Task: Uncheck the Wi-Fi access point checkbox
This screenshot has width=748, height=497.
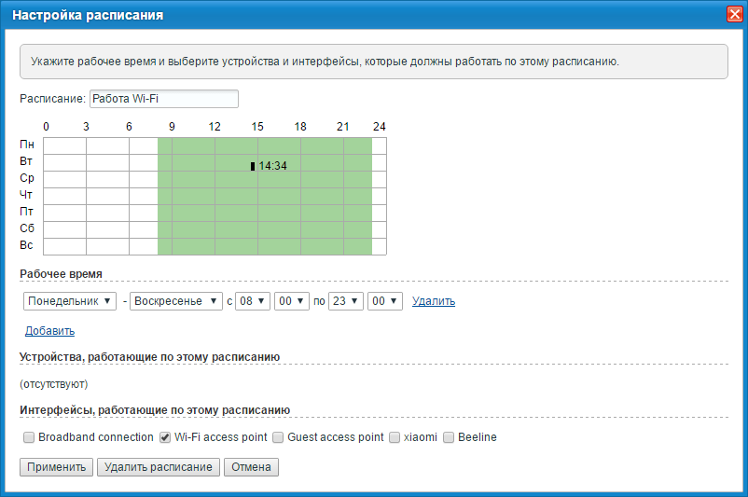Action: click(165, 437)
